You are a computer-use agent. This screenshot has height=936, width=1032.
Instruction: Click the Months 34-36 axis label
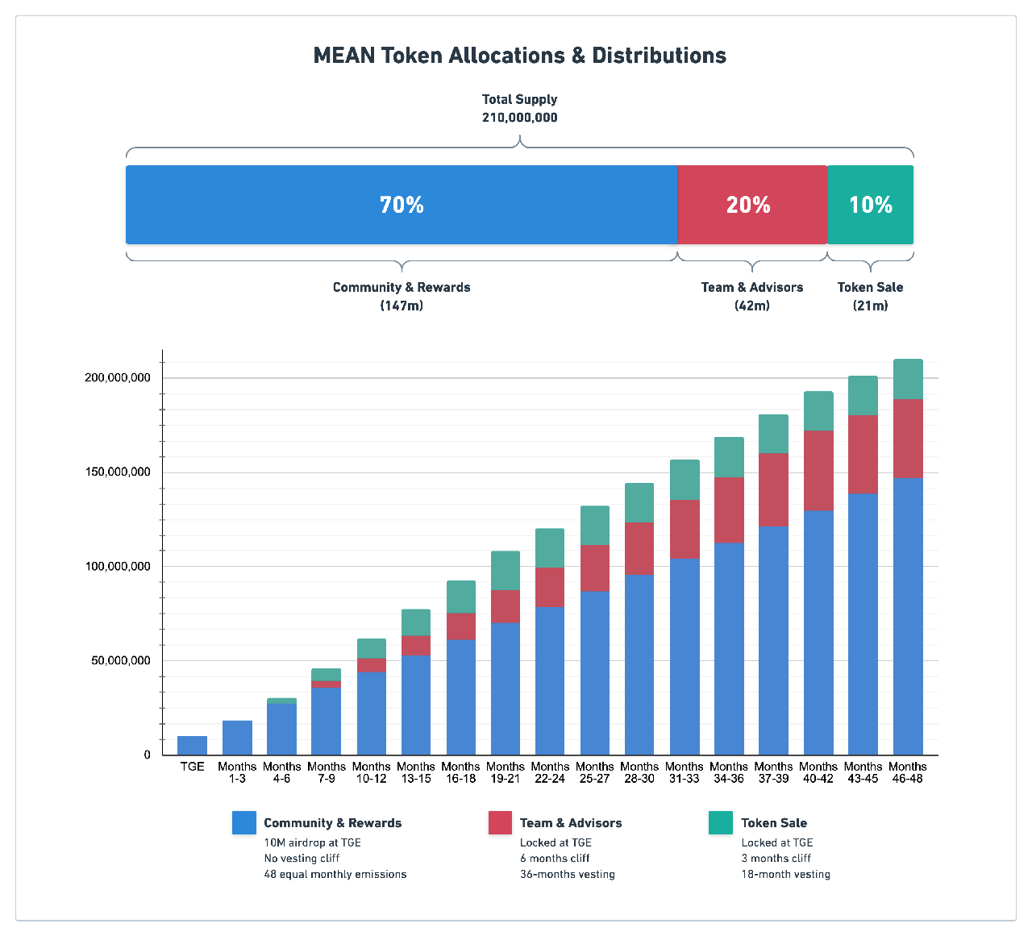click(729, 772)
